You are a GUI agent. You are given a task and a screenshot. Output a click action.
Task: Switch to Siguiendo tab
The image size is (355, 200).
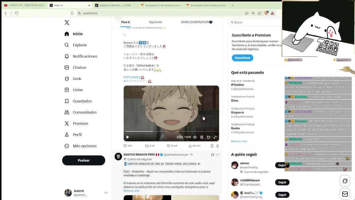point(155,22)
